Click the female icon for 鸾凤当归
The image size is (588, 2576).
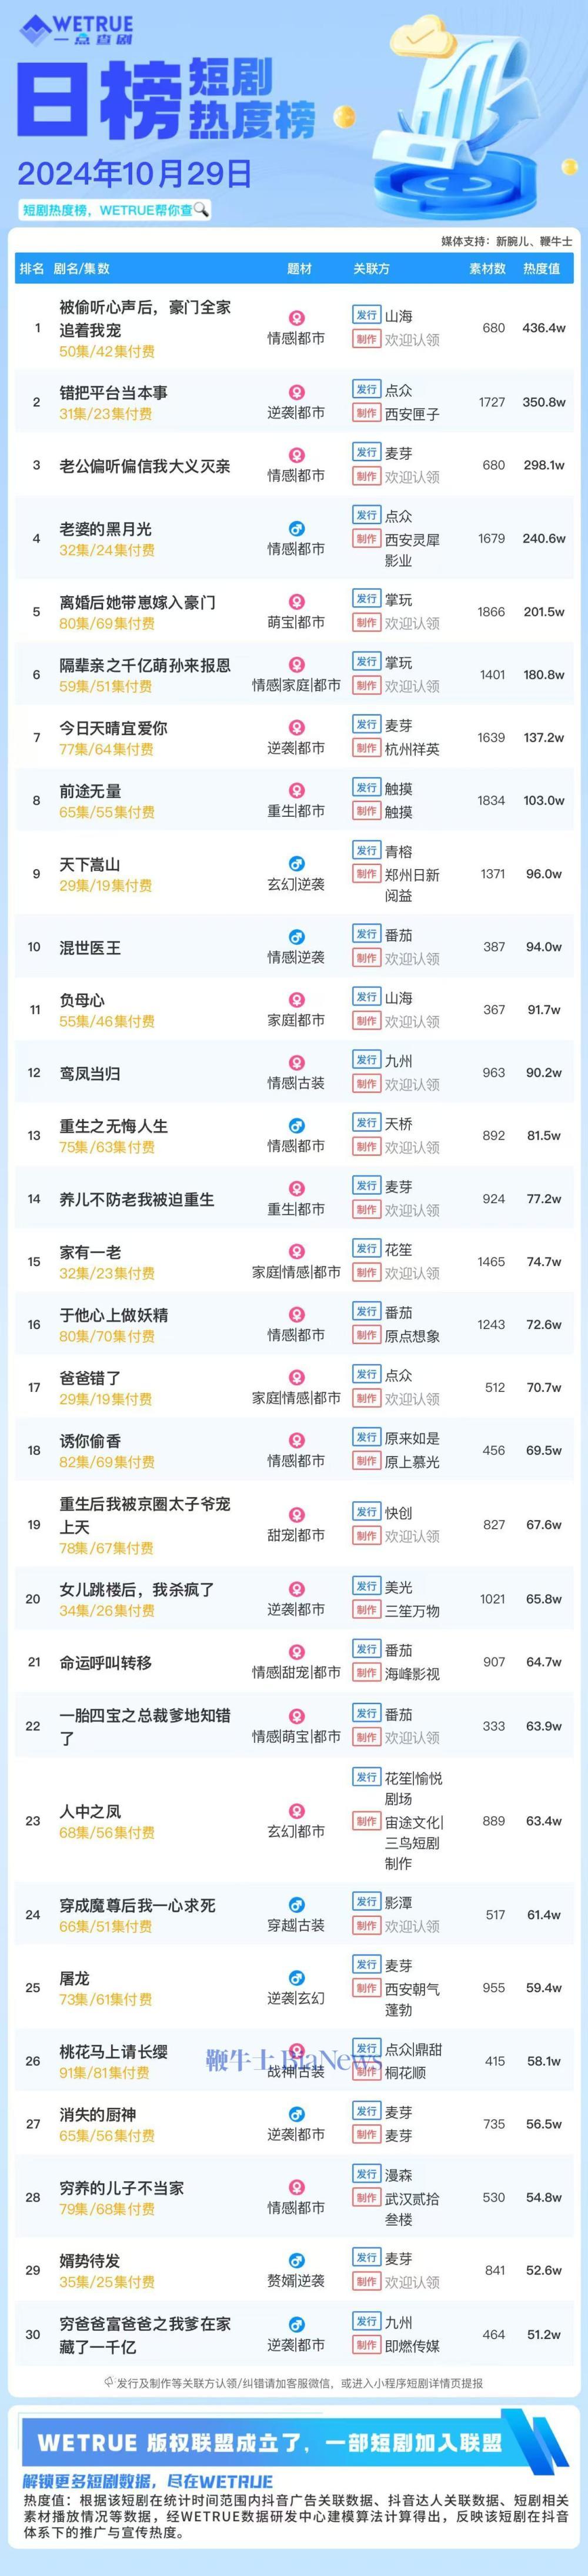pyautogui.click(x=296, y=1062)
